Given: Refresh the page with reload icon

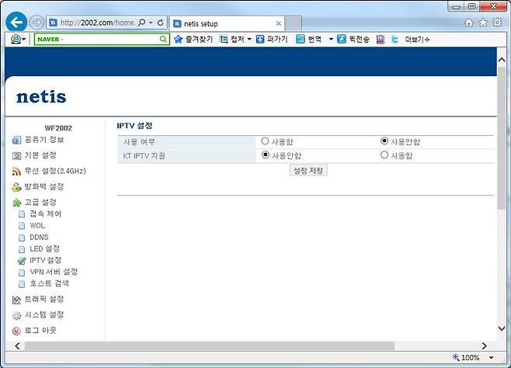Looking at the screenshot, I should pos(160,23).
